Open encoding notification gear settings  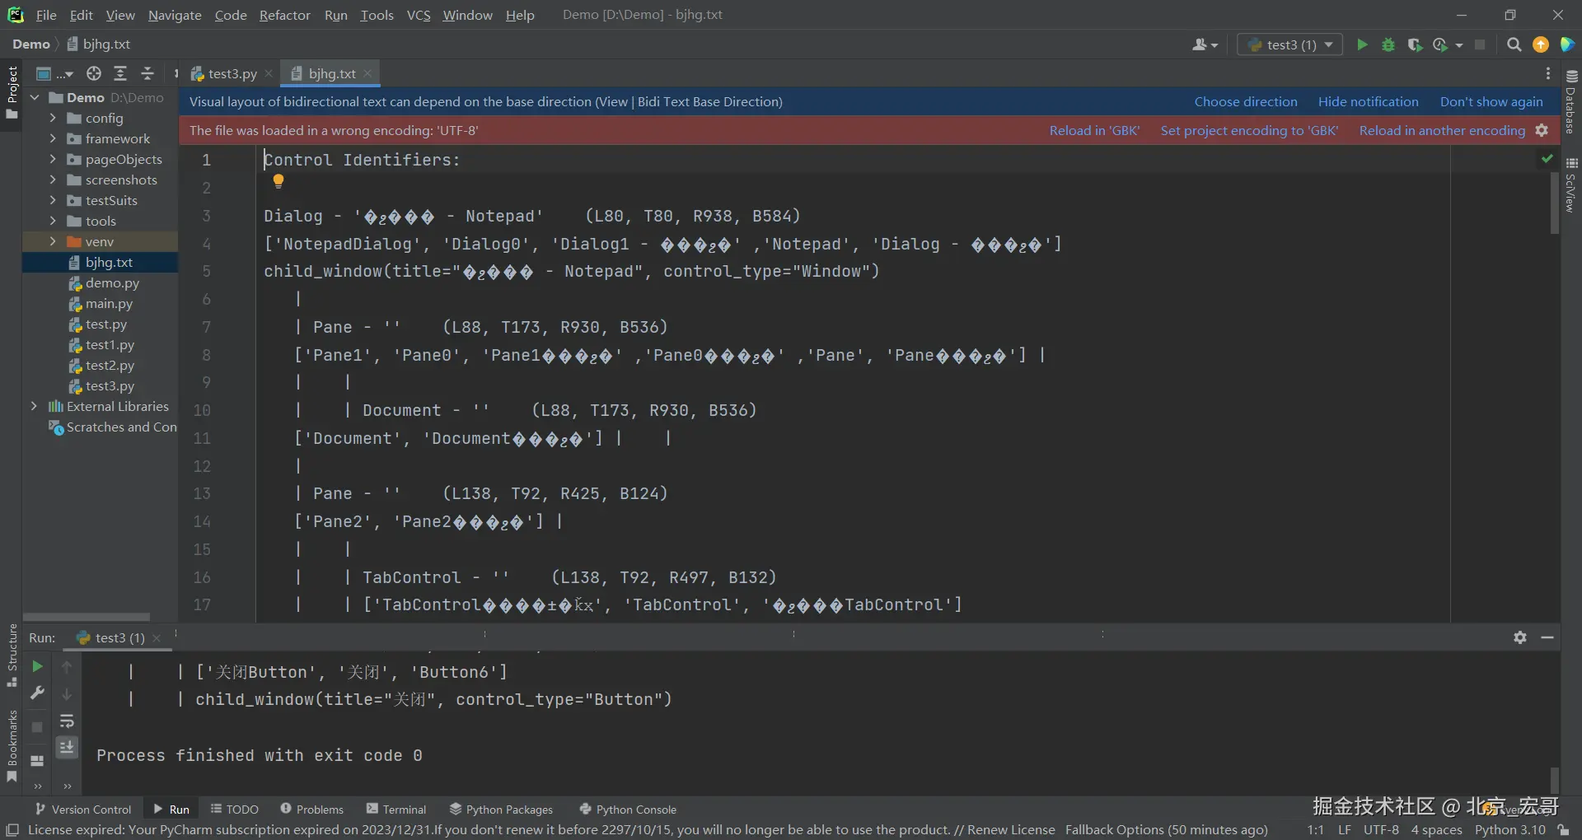pyautogui.click(x=1542, y=130)
